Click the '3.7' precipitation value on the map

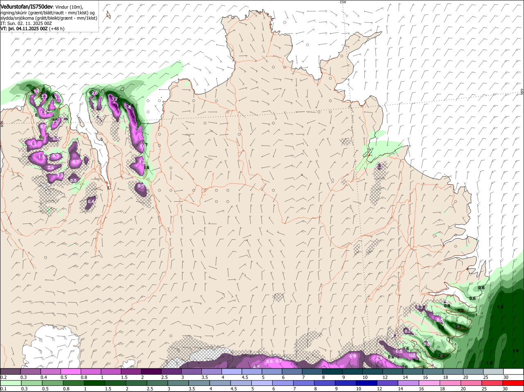[x=115, y=99]
